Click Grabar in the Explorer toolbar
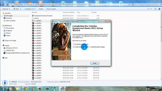This screenshot has width=162, height=91. (x=41, y=9)
